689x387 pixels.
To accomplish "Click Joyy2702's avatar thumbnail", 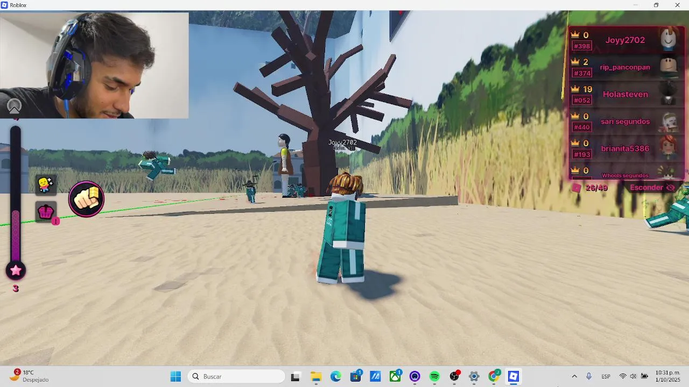I will click(669, 39).
